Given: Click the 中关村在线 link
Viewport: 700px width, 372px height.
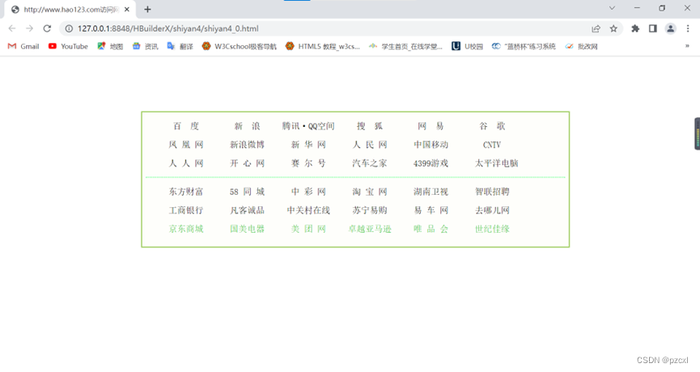Looking at the screenshot, I should (308, 210).
